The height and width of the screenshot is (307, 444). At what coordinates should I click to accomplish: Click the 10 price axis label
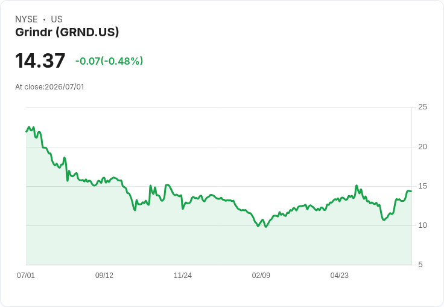pos(423,225)
